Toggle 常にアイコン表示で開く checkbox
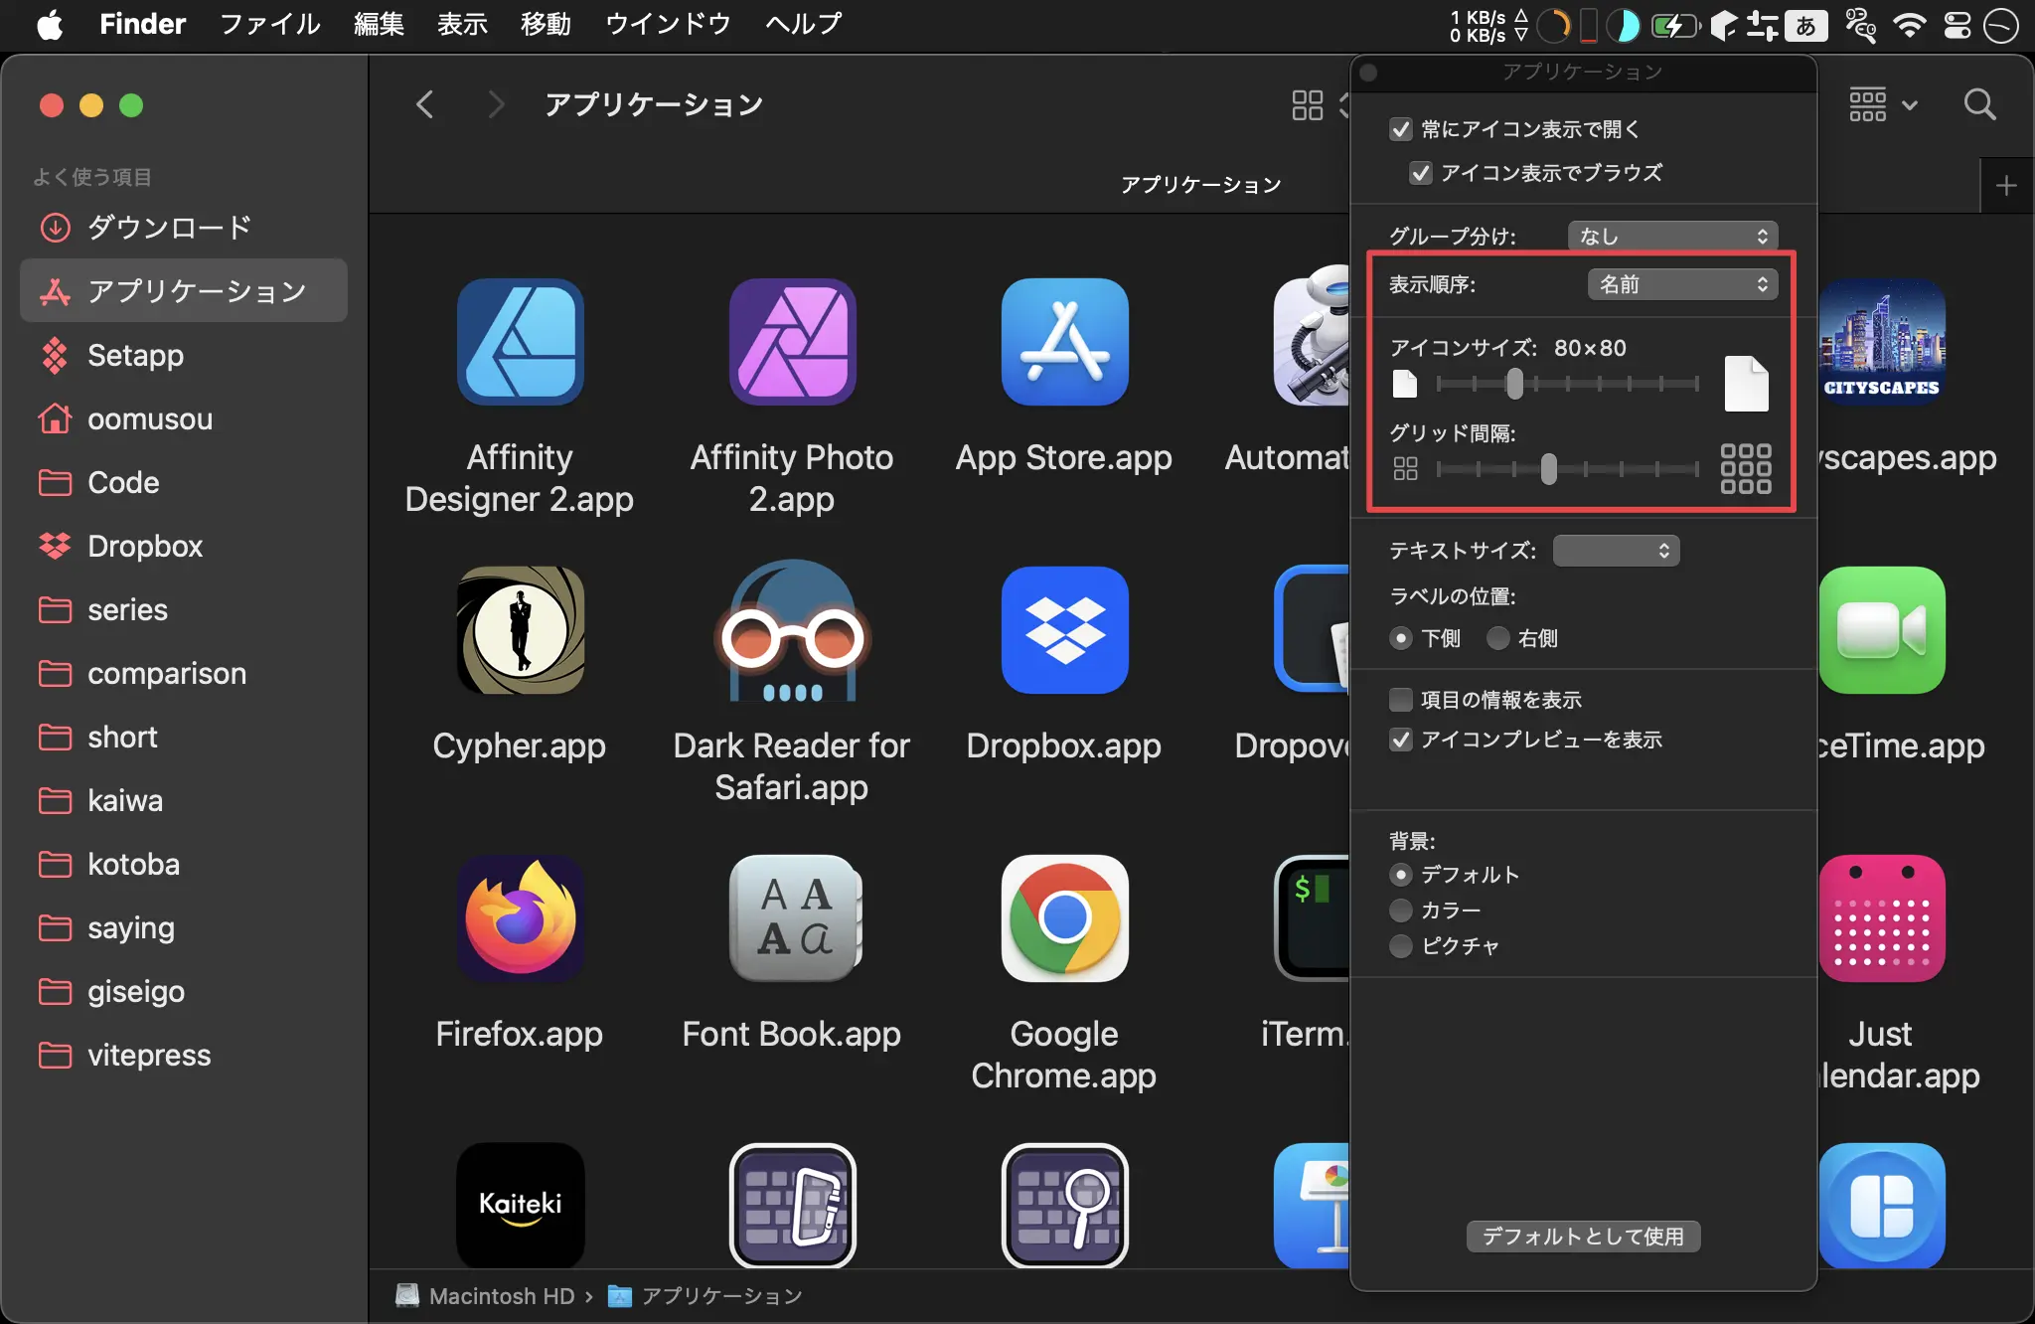The image size is (2035, 1324). pyautogui.click(x=1401, y=129)
